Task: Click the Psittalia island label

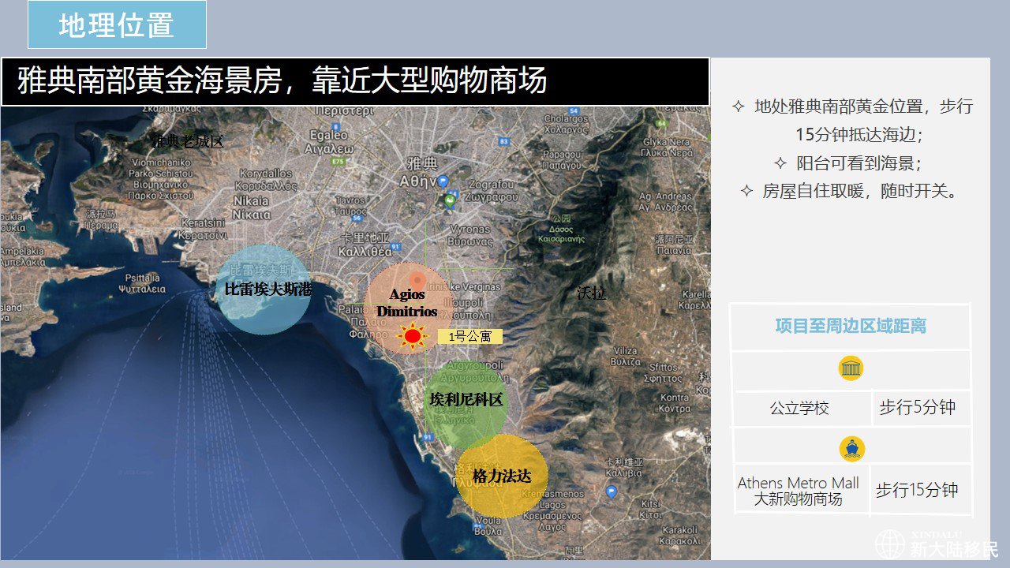Action: [142, 283]
